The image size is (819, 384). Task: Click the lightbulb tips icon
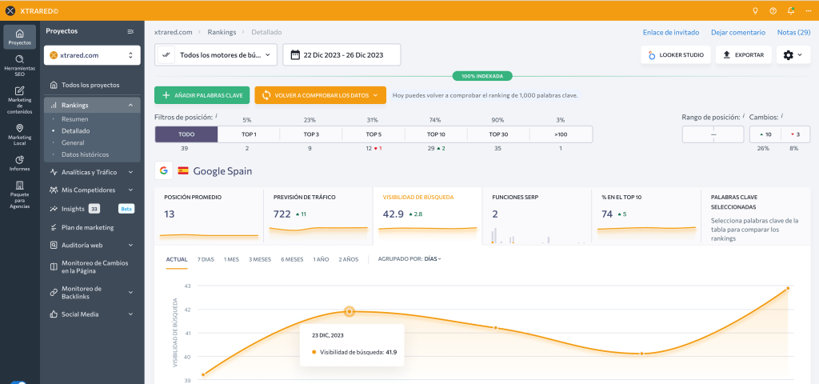coord(755,10)
